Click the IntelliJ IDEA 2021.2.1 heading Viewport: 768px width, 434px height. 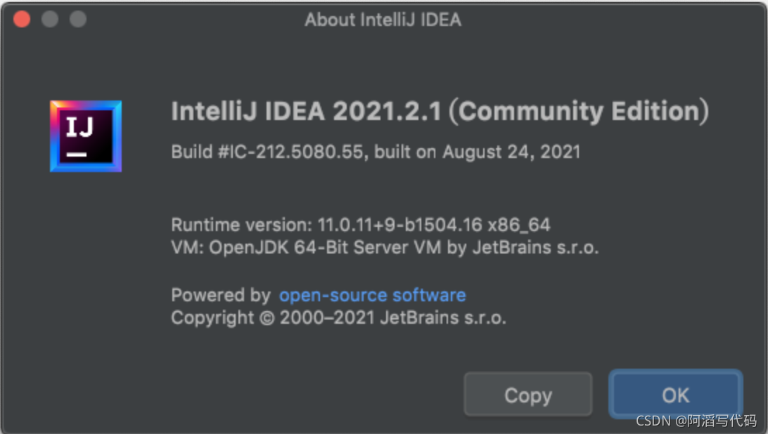click(307, 112)
